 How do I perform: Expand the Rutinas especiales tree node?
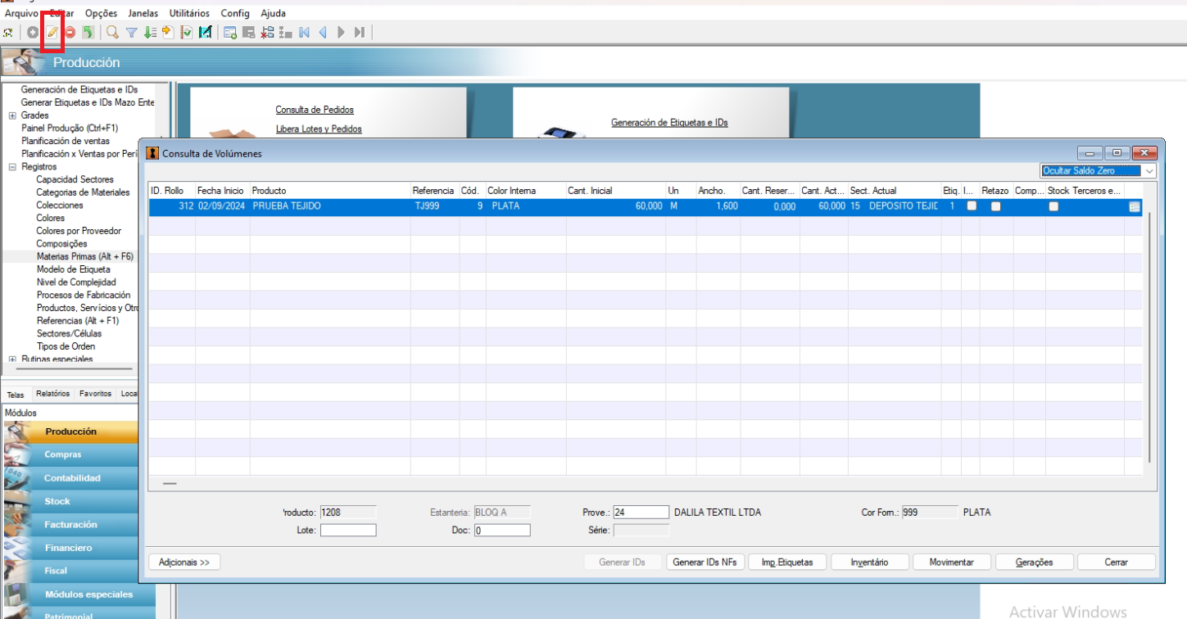12,359
